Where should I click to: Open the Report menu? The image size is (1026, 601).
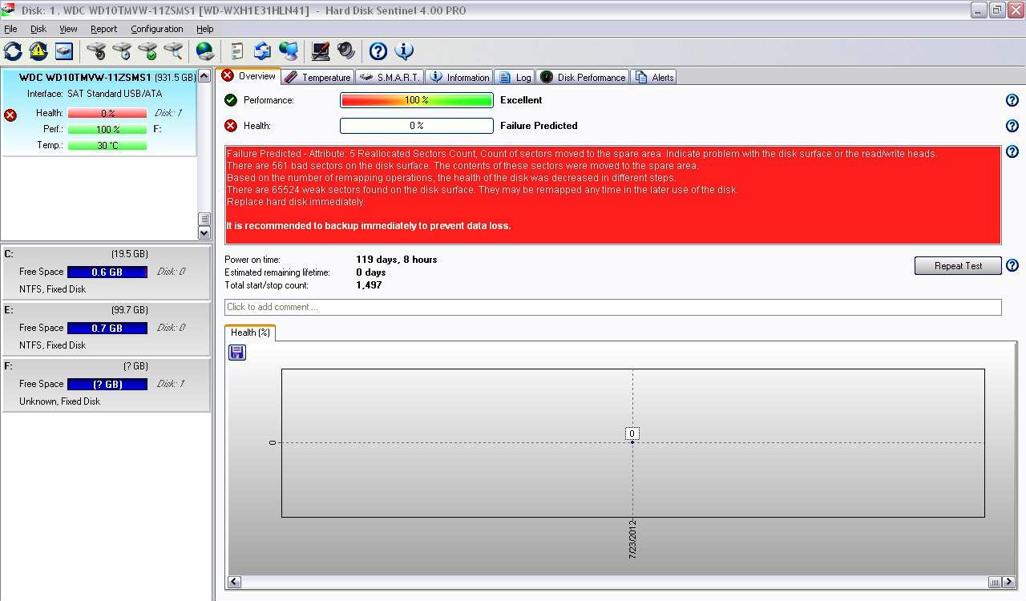click(103, 29)
